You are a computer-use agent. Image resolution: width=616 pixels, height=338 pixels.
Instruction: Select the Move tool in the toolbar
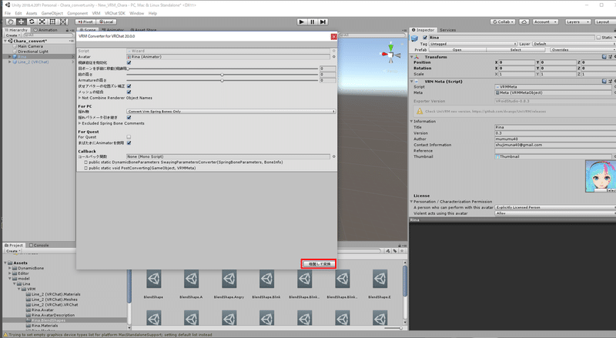pyautogui.click(x=22, y=22)
